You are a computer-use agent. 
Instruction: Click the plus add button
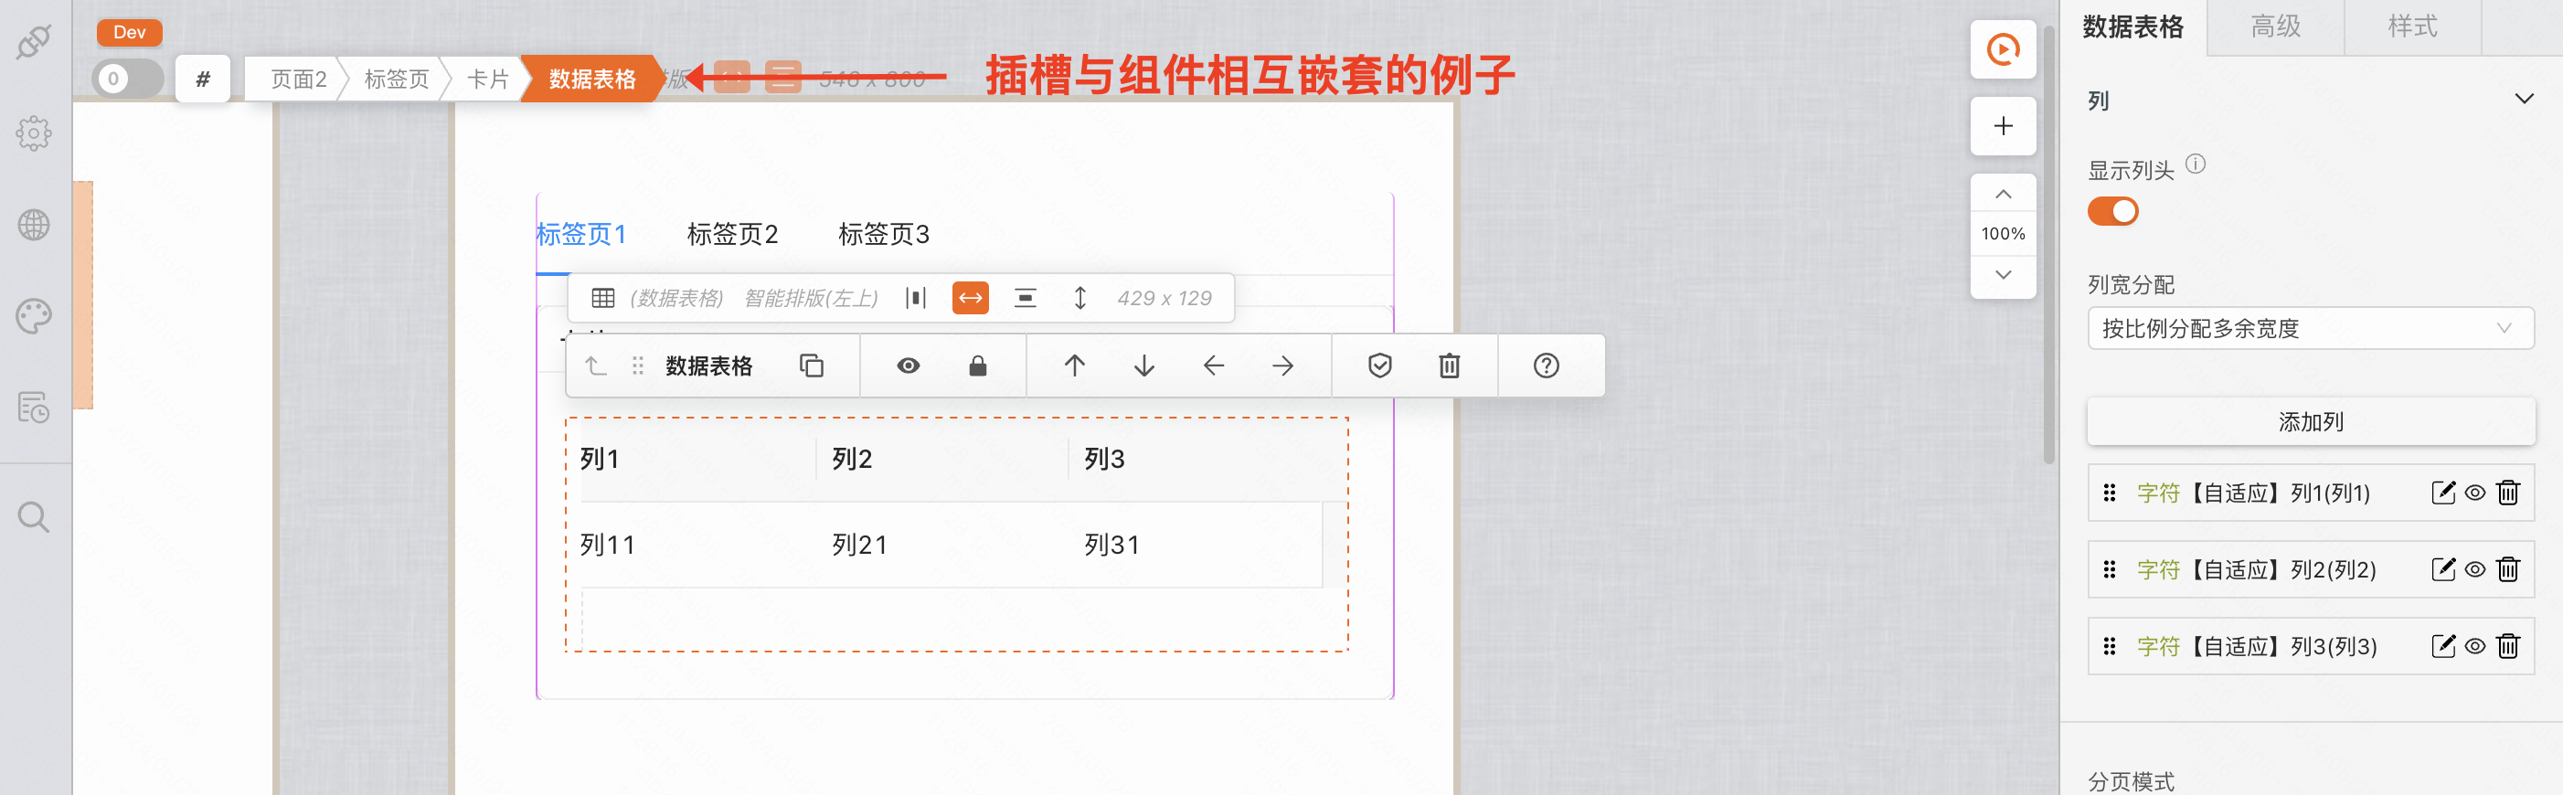pyautogui.click(x=2003, y=126)
